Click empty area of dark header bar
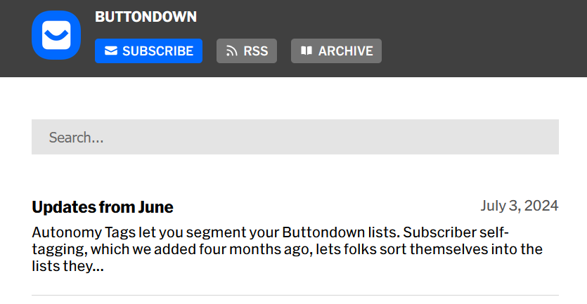Viewport: 587px width, 304px height. [x=485, y=39]
